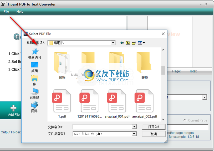Click the 打开(O) open button
Image resolution: width=214 pixels, height=151 pixels.
(154, 127)
